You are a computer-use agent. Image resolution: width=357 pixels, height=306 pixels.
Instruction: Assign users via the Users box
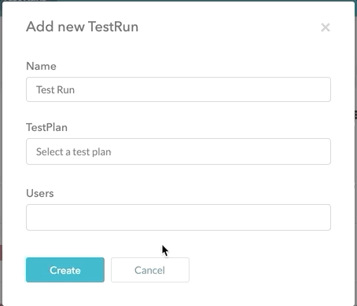point(178,217)
